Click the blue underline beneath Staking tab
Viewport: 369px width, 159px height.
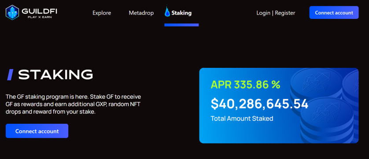[181, 25]
